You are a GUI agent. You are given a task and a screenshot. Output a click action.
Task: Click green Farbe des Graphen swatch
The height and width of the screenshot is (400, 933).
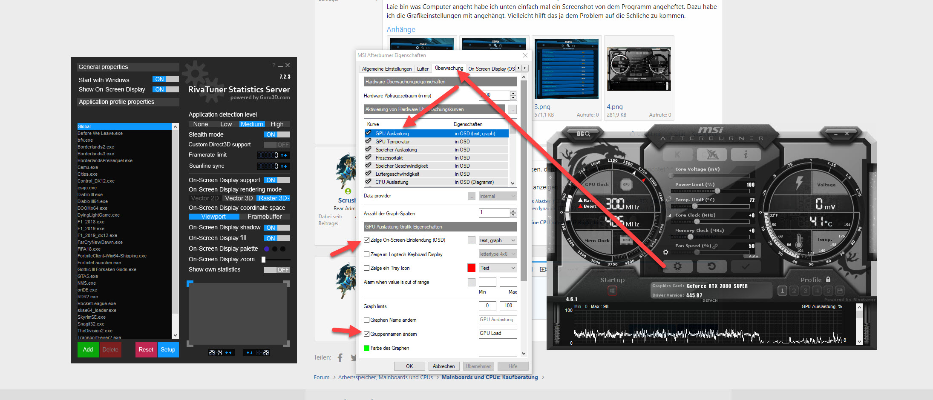(x=366, y=348)
